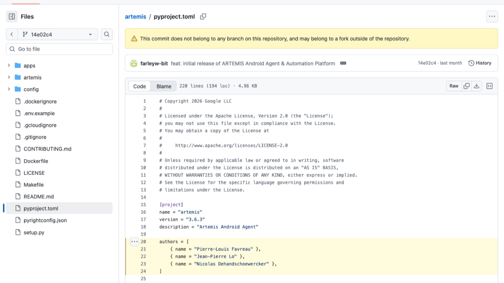
Task: Click the farleyw-bit avatar
Action: (x=134, y=63)
